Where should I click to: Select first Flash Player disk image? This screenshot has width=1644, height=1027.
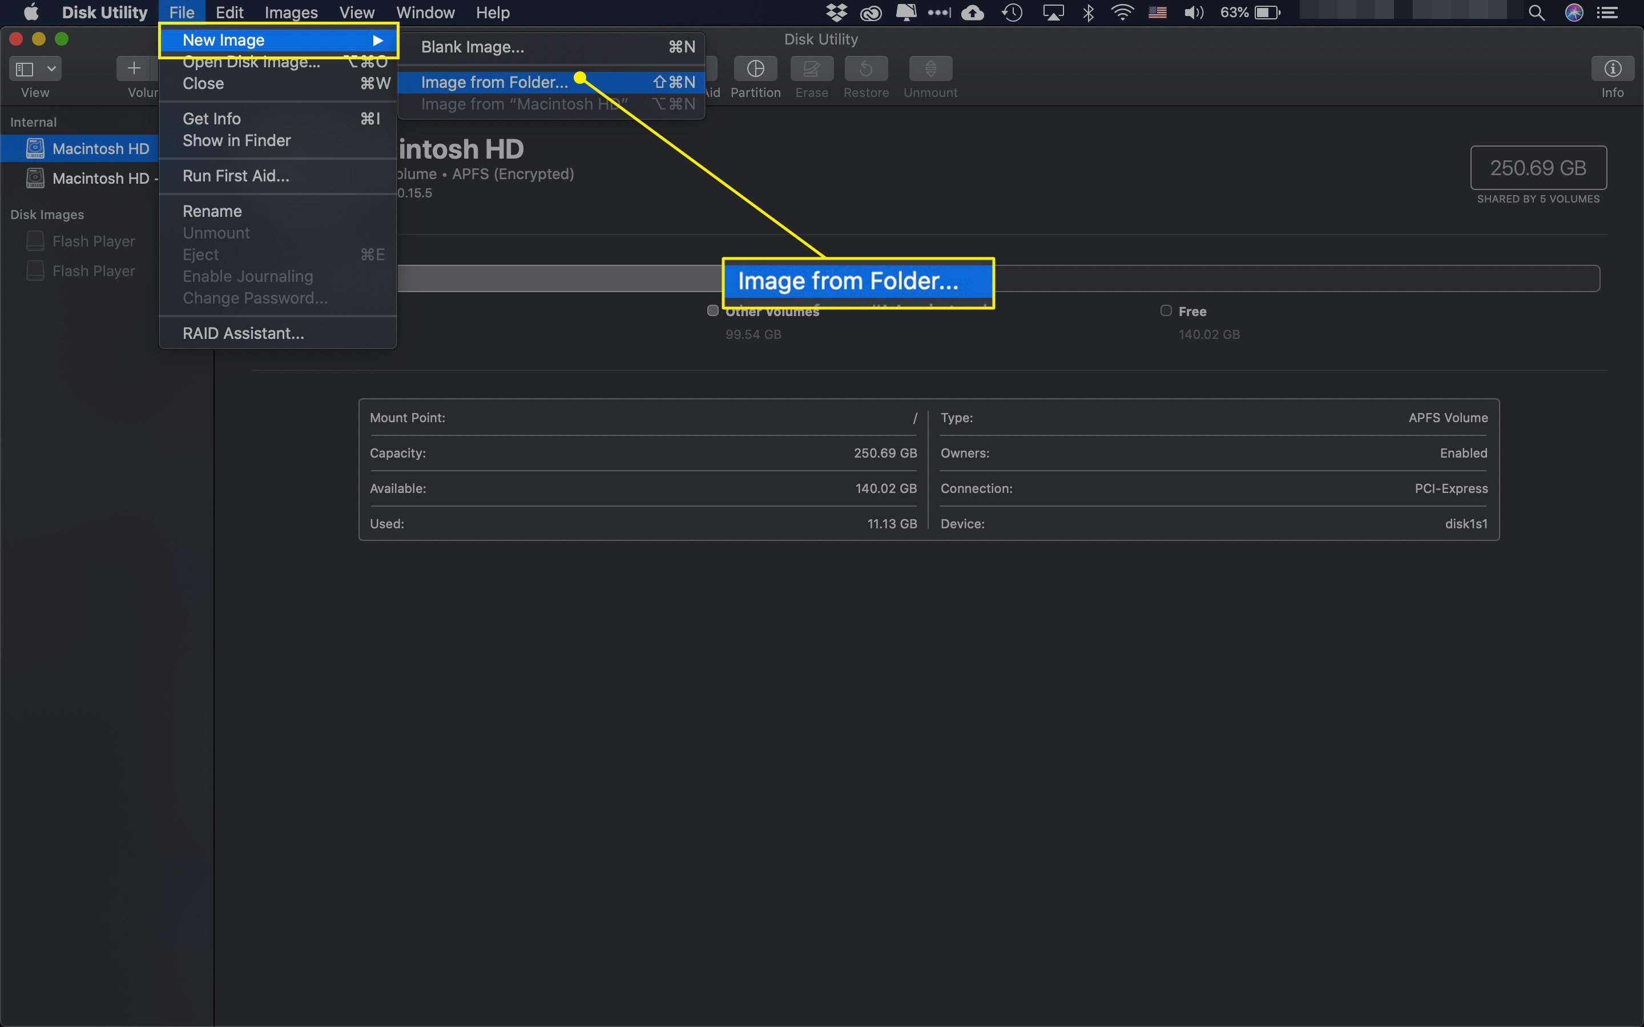pos(80,241)
